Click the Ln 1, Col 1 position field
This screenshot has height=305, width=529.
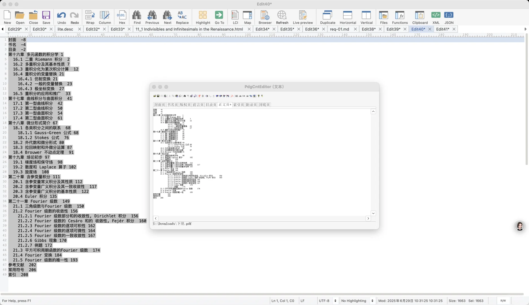[x=283, y=301]
